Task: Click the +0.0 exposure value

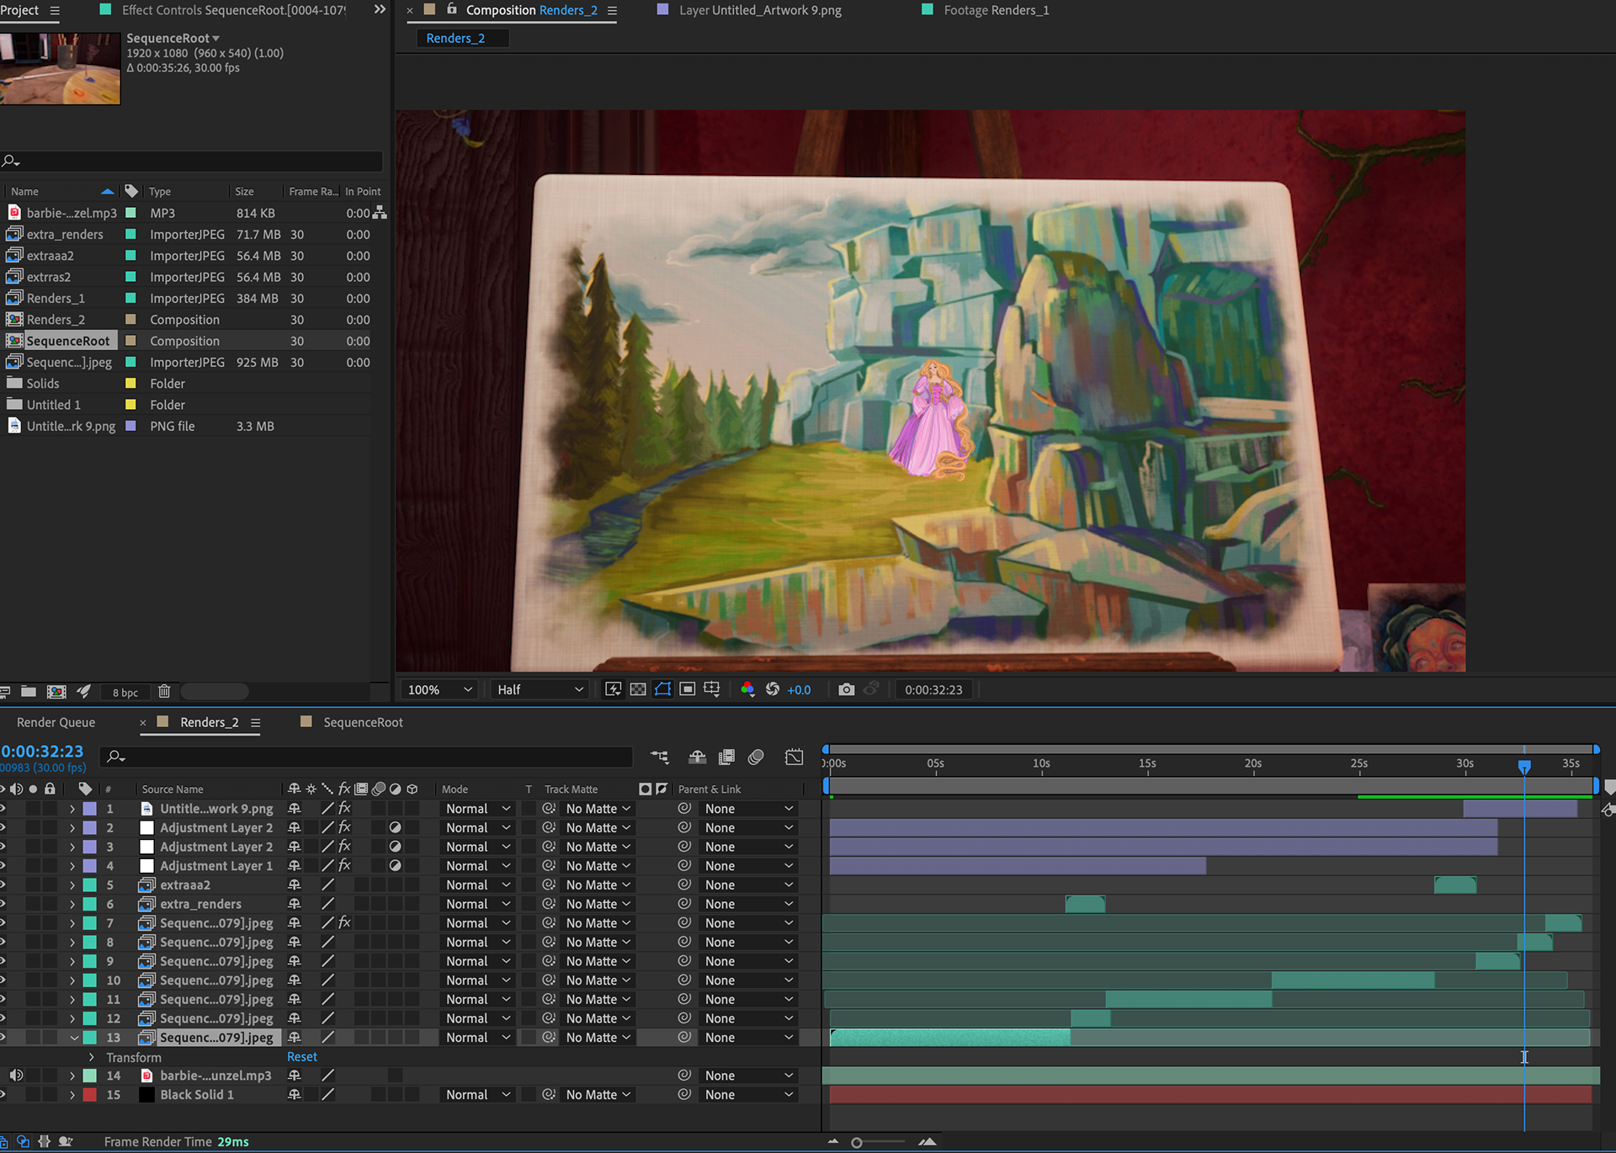Action: coord(799,689)
